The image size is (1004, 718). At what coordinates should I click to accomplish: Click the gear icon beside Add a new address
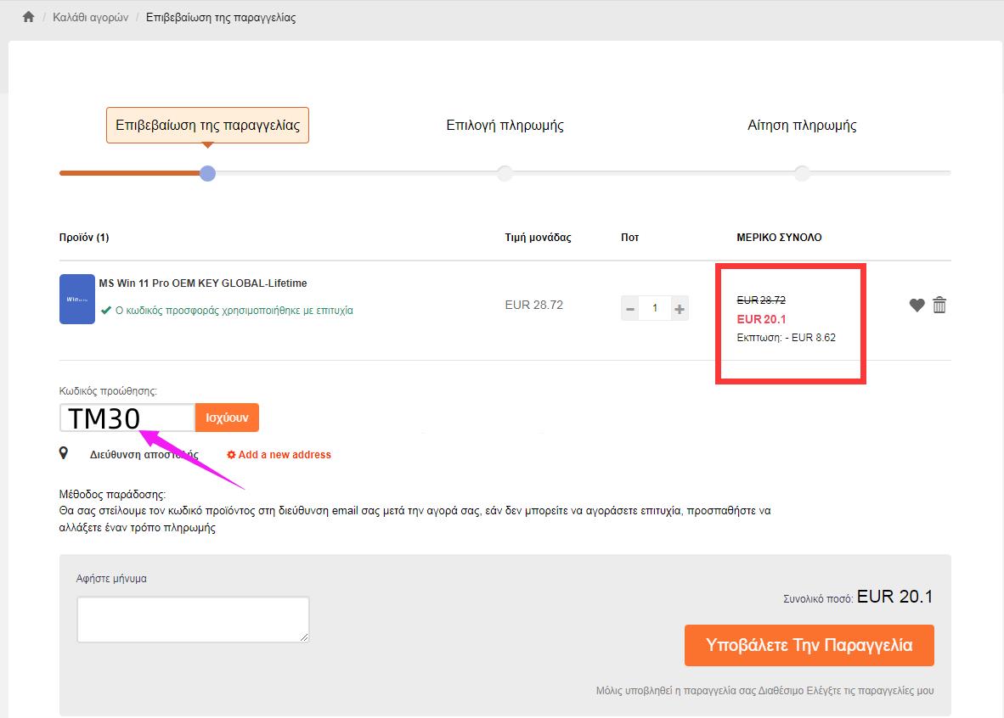coord(231,455)
